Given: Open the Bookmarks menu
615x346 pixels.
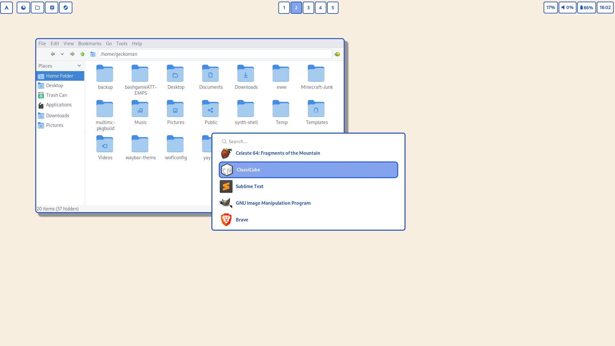Looking at the screenshot, I should tap(90, 44).
